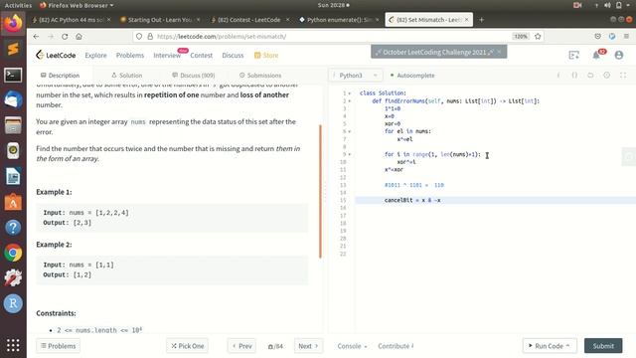Collapse code fold at line 1
The height and width of the screenshot is (358, 636).
point(350,93)
